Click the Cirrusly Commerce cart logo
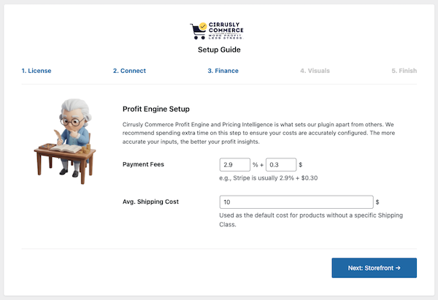438x300 pixels. pos(218,31)
